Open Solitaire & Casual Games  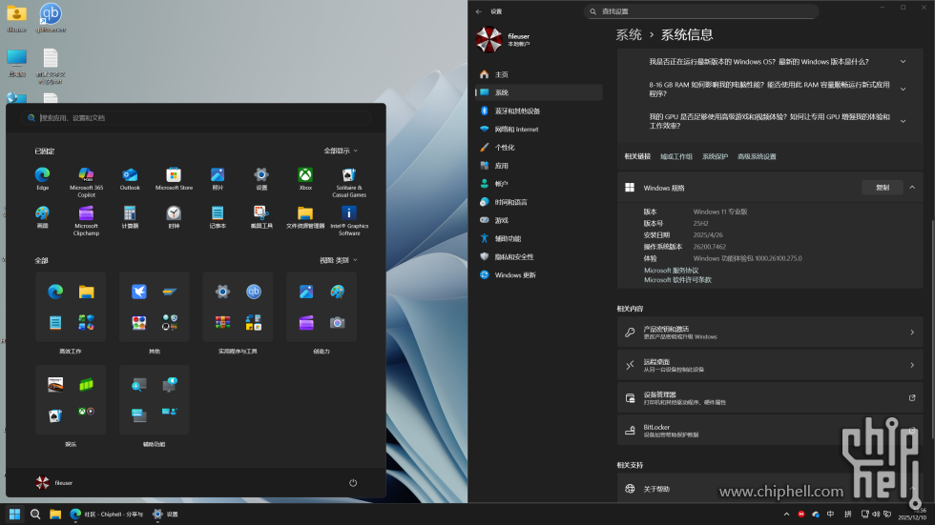point(349,182)
